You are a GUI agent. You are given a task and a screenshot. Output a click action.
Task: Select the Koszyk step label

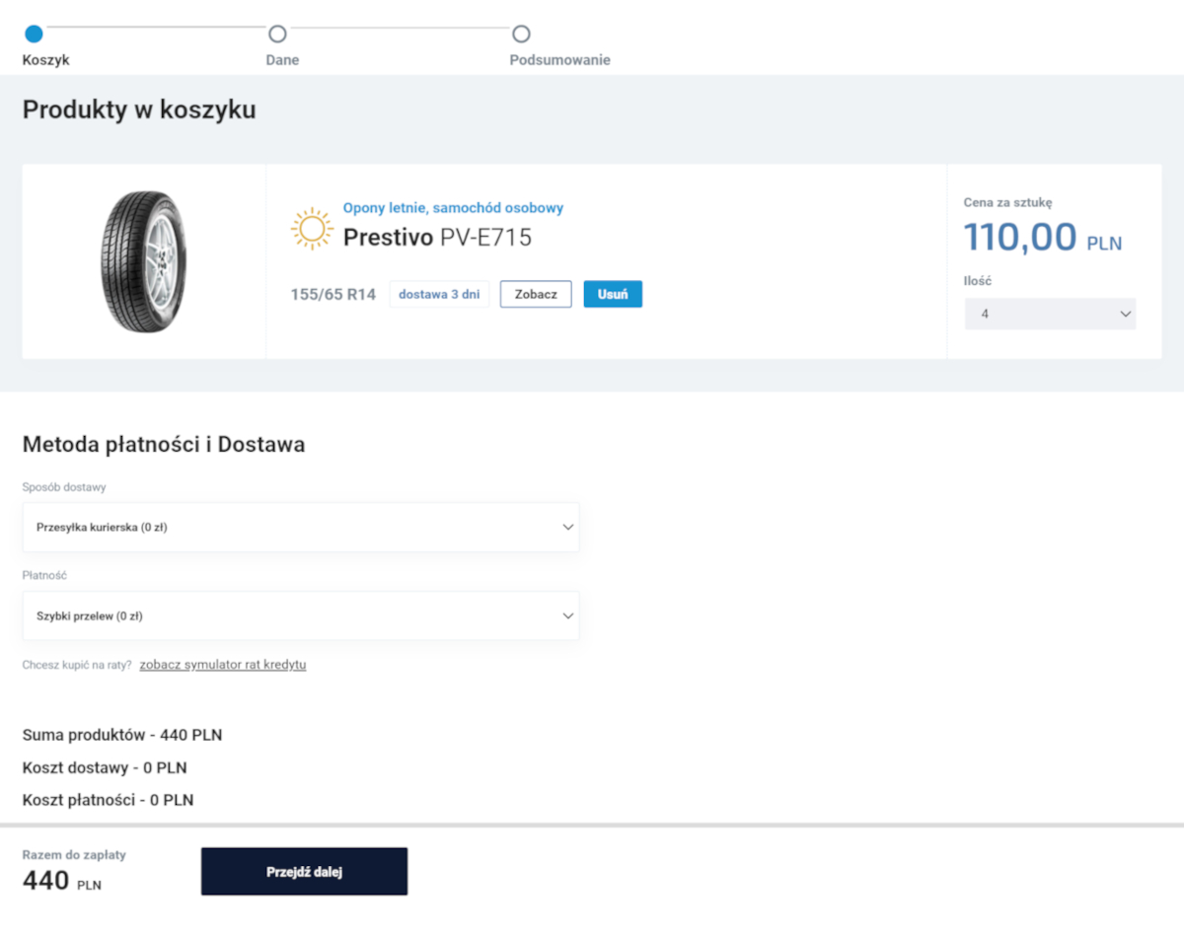click(45, 60)
